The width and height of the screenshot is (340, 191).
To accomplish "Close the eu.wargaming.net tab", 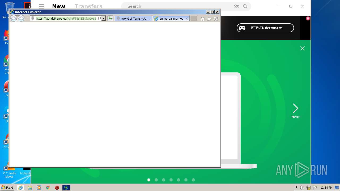I will coord(187,19).
